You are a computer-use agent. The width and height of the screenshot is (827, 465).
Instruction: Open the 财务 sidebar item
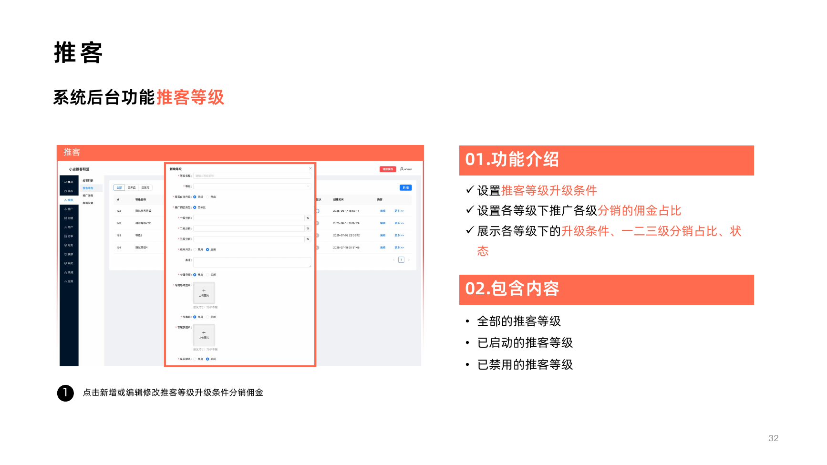69,246
